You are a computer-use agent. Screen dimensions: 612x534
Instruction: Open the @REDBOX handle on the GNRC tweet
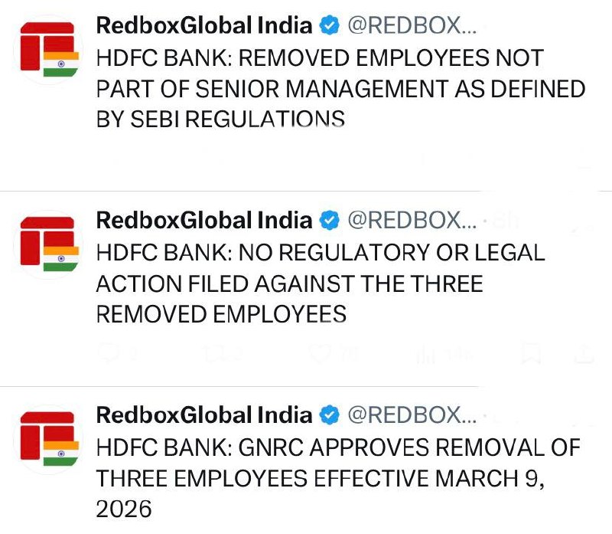point(412,415)
